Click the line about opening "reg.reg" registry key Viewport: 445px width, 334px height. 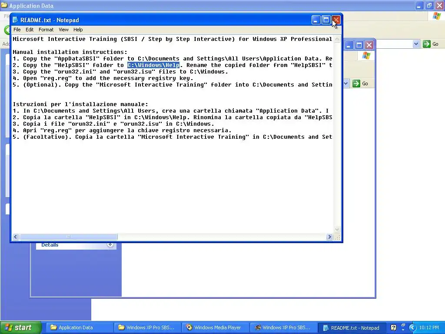(103, 78)
